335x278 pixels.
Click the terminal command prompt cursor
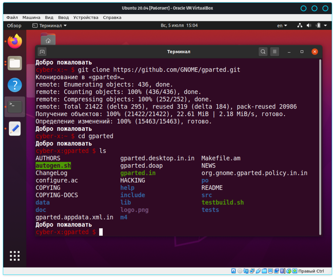tap(101, 232)
